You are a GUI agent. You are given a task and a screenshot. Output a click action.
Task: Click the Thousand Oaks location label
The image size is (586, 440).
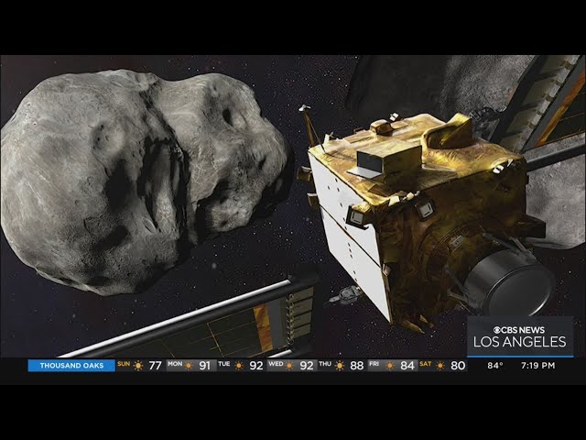pos(71,366)
